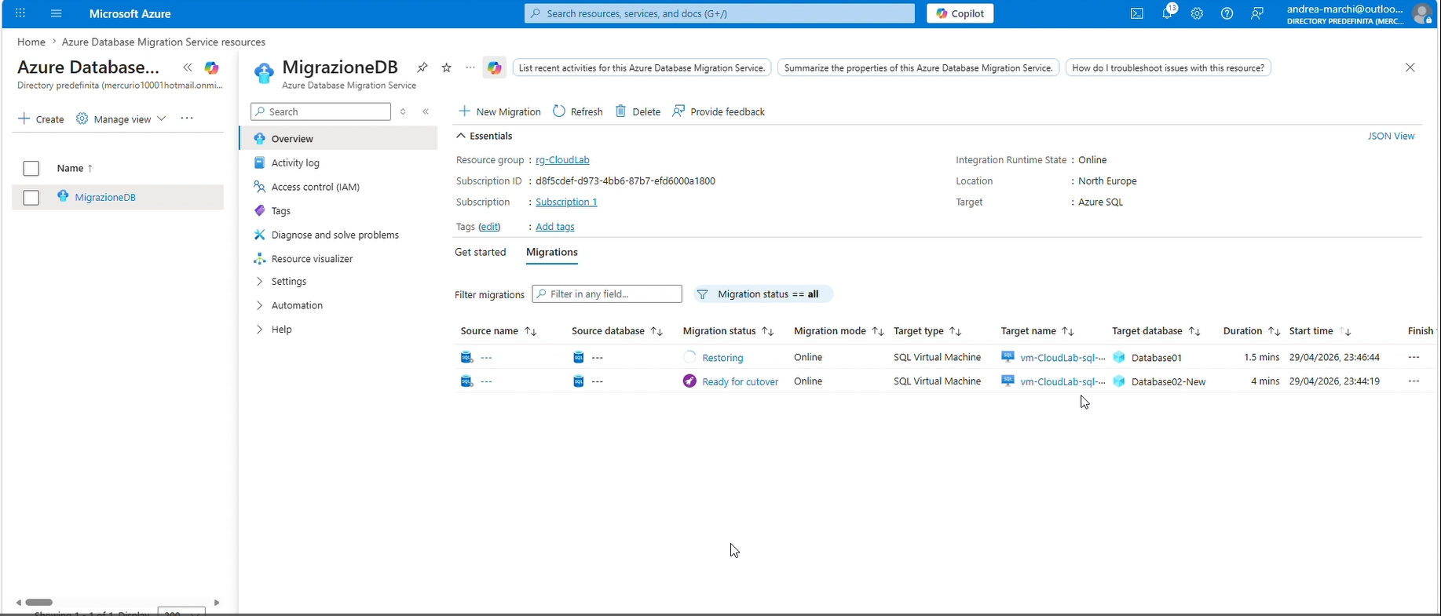
Task: Open the Manage view dropdown
Action: click(122, 118)
